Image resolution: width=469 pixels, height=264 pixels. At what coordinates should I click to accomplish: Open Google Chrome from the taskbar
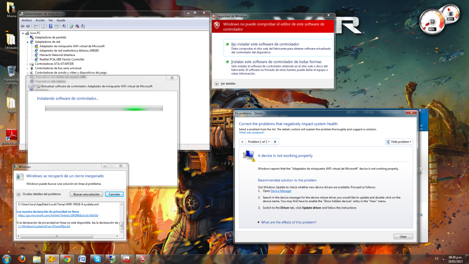pyautogui.click(x=67, y=259)
